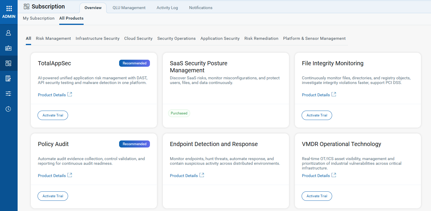431x211 pixels.
Task: Open the sliders settings sidebar icon
Action: point(9,94)
